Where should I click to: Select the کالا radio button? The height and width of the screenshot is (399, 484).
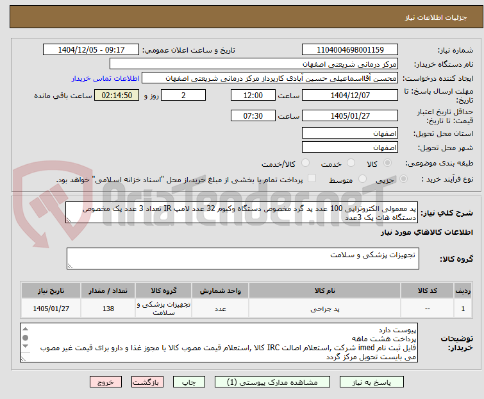coord(387,163)
